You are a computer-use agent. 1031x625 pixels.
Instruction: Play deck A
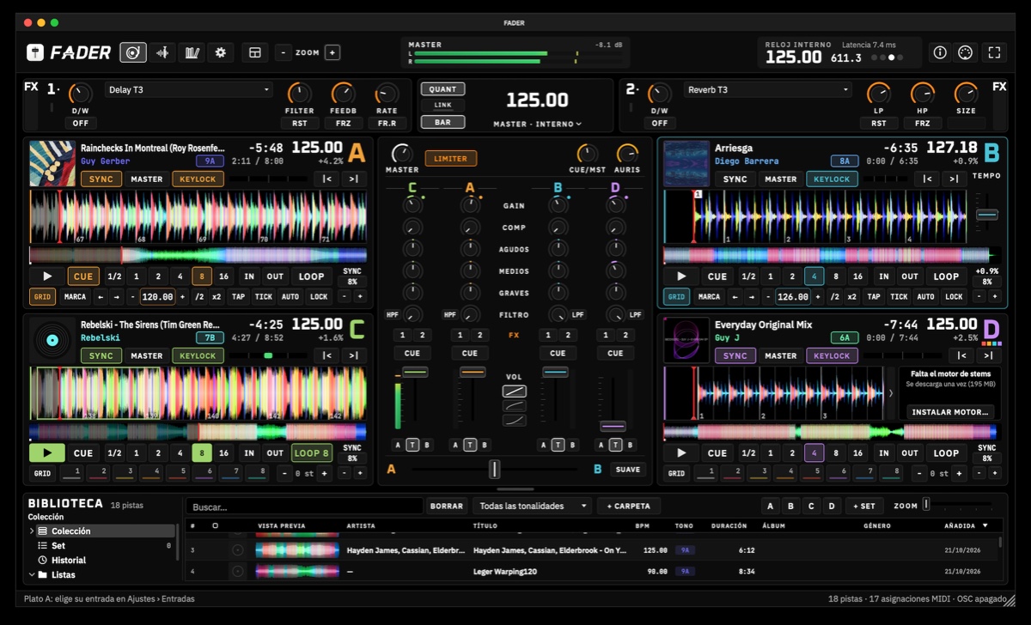(x=46, y=276)
